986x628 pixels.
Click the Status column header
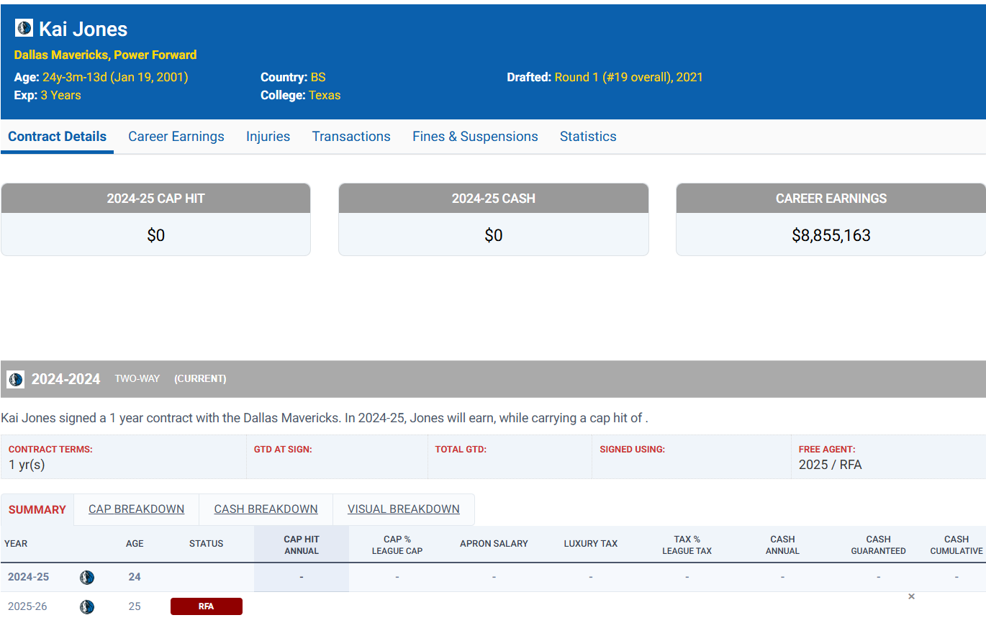coord(207,544)
